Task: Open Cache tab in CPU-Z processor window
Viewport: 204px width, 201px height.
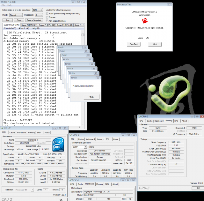Action: (x=12, y=132)
